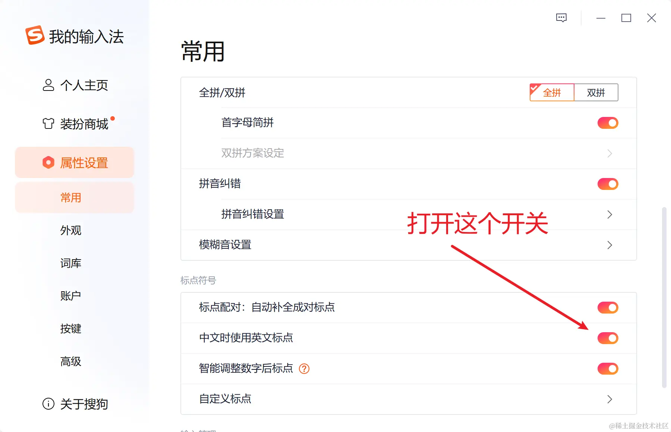Open the 按键 settings tab
This screenshot has height=432, width=671.
click(x=71, y=329)
